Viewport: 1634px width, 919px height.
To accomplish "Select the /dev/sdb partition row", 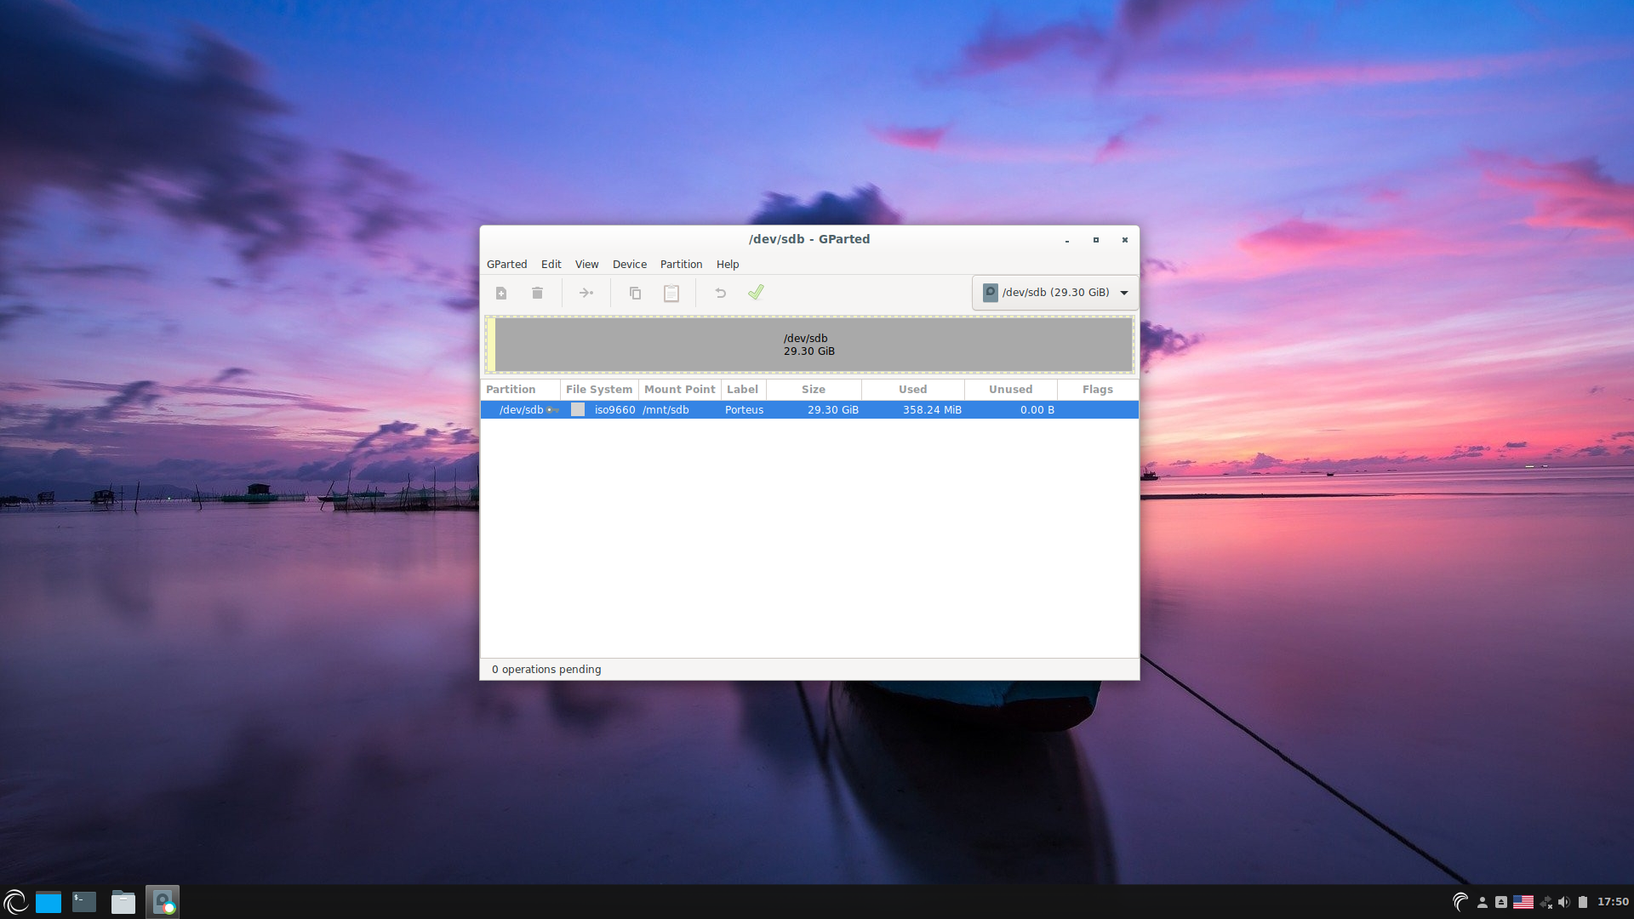I will click(x=809, y=409).
